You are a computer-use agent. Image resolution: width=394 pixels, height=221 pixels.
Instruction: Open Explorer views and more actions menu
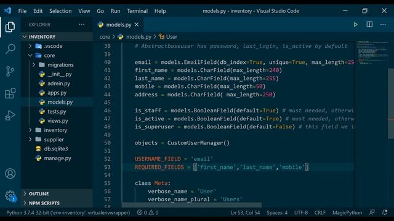coord(82,25)
